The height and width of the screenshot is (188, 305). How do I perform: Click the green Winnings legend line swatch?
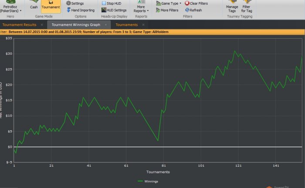pyautogui.click(x=140, y=181)
